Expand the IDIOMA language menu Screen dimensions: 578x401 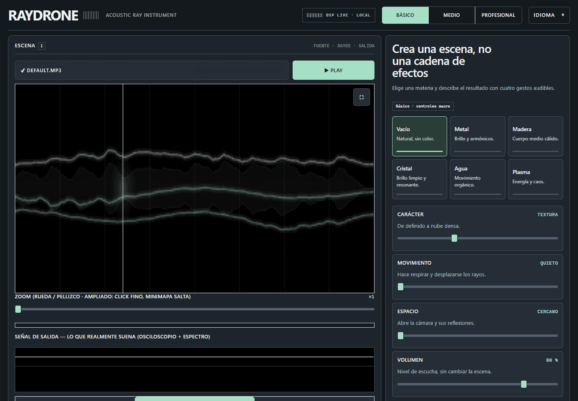coord(549,15)
